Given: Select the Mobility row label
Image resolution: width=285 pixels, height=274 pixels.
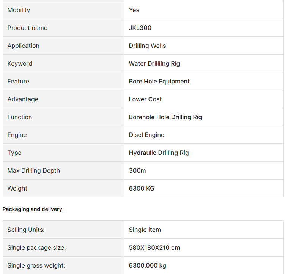Looking at the screenshot, I should tap(19, 10).
